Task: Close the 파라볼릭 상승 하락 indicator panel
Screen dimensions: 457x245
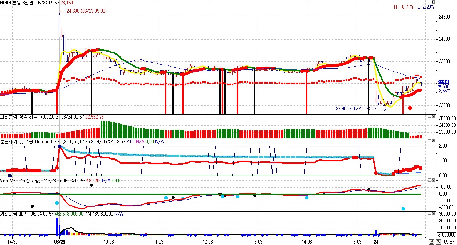Action: point(433,117)
